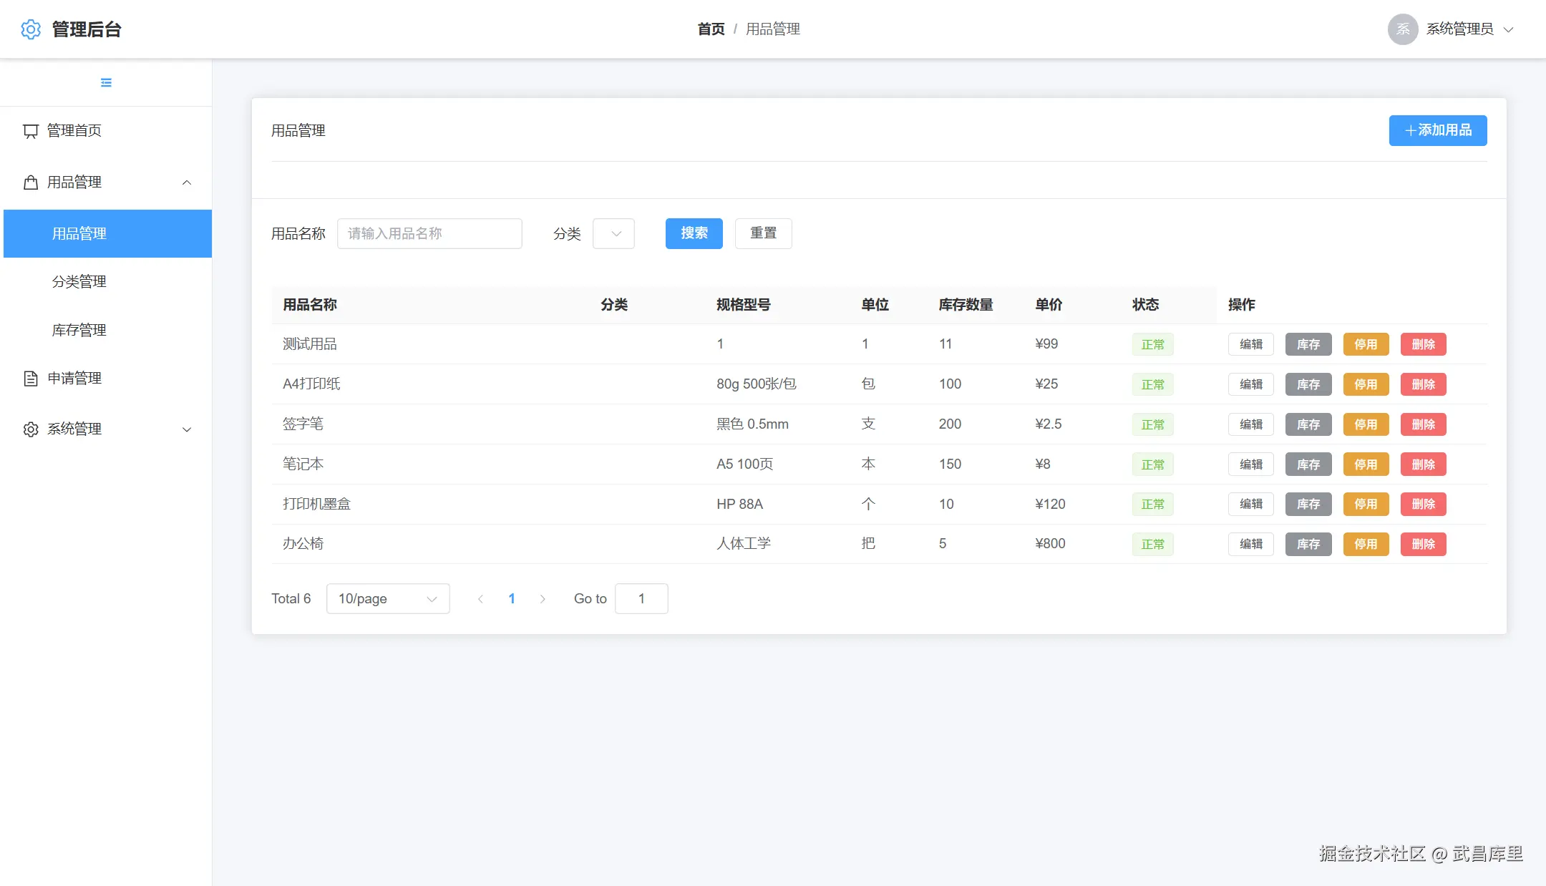The width and height of the screenshot is (1546, 886).
Task: Click the sidebar collapse hamburger icon
Action: 106,83
